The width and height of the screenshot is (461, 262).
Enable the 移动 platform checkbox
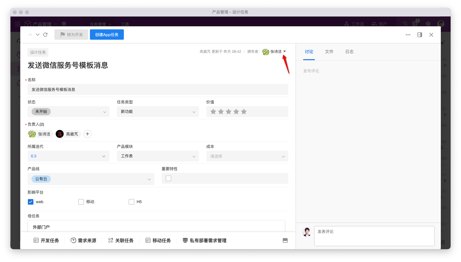(81, 202)
